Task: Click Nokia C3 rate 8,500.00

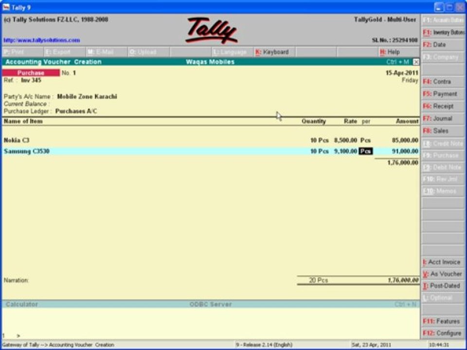Action: [345, 140]
